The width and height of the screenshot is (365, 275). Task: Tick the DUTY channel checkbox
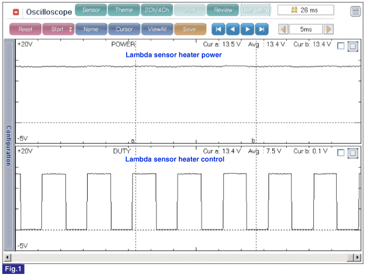(x=341, y=153)
